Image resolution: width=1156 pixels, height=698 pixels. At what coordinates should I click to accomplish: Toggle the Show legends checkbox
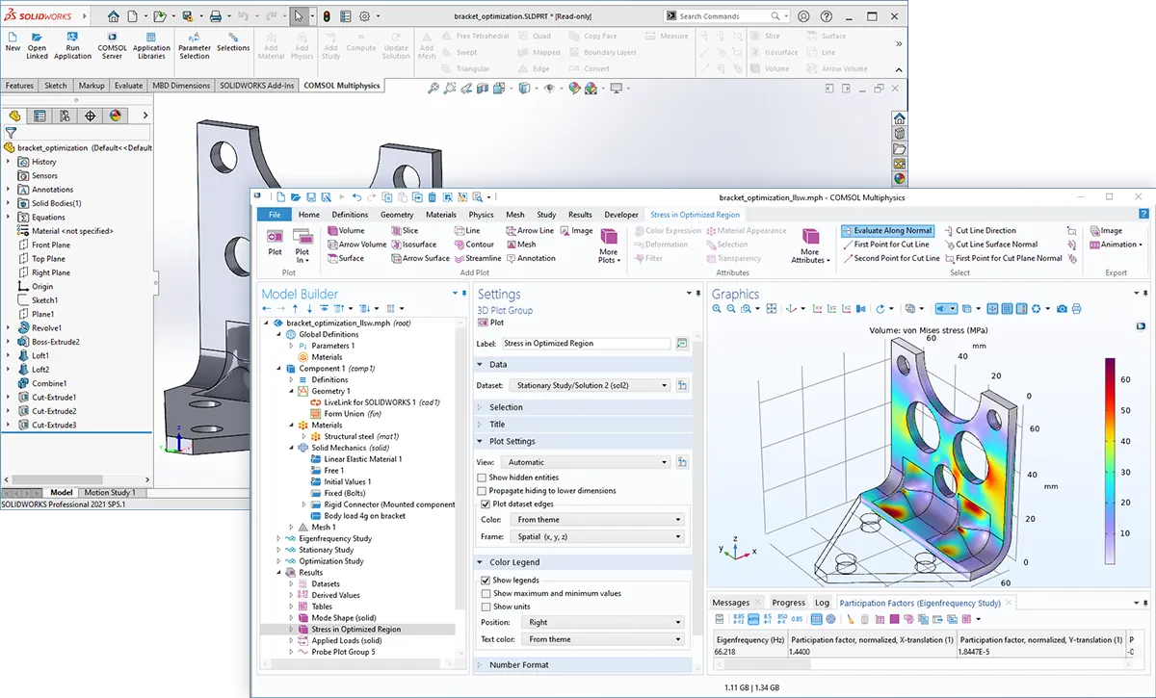(486, 581)
